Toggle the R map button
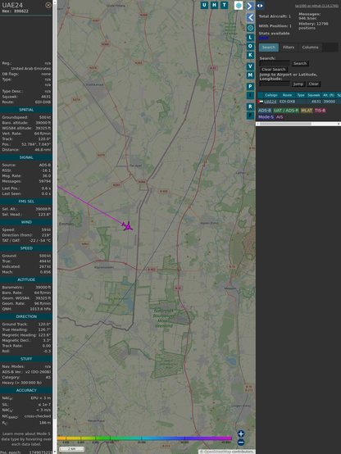The height and width of the screenshot is (454, 341). 250,107
